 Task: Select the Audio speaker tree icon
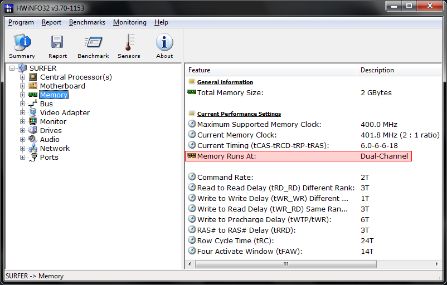click(33, 139)
